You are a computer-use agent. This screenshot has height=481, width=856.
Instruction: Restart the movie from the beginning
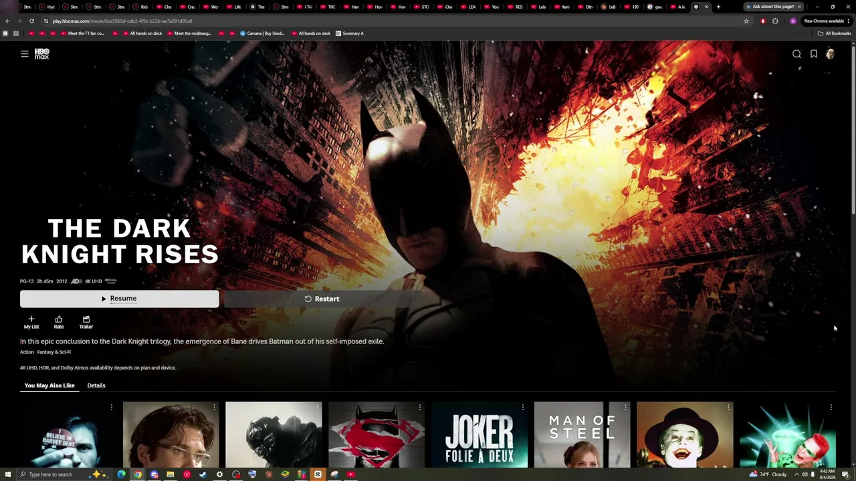(x=322, y=299)
